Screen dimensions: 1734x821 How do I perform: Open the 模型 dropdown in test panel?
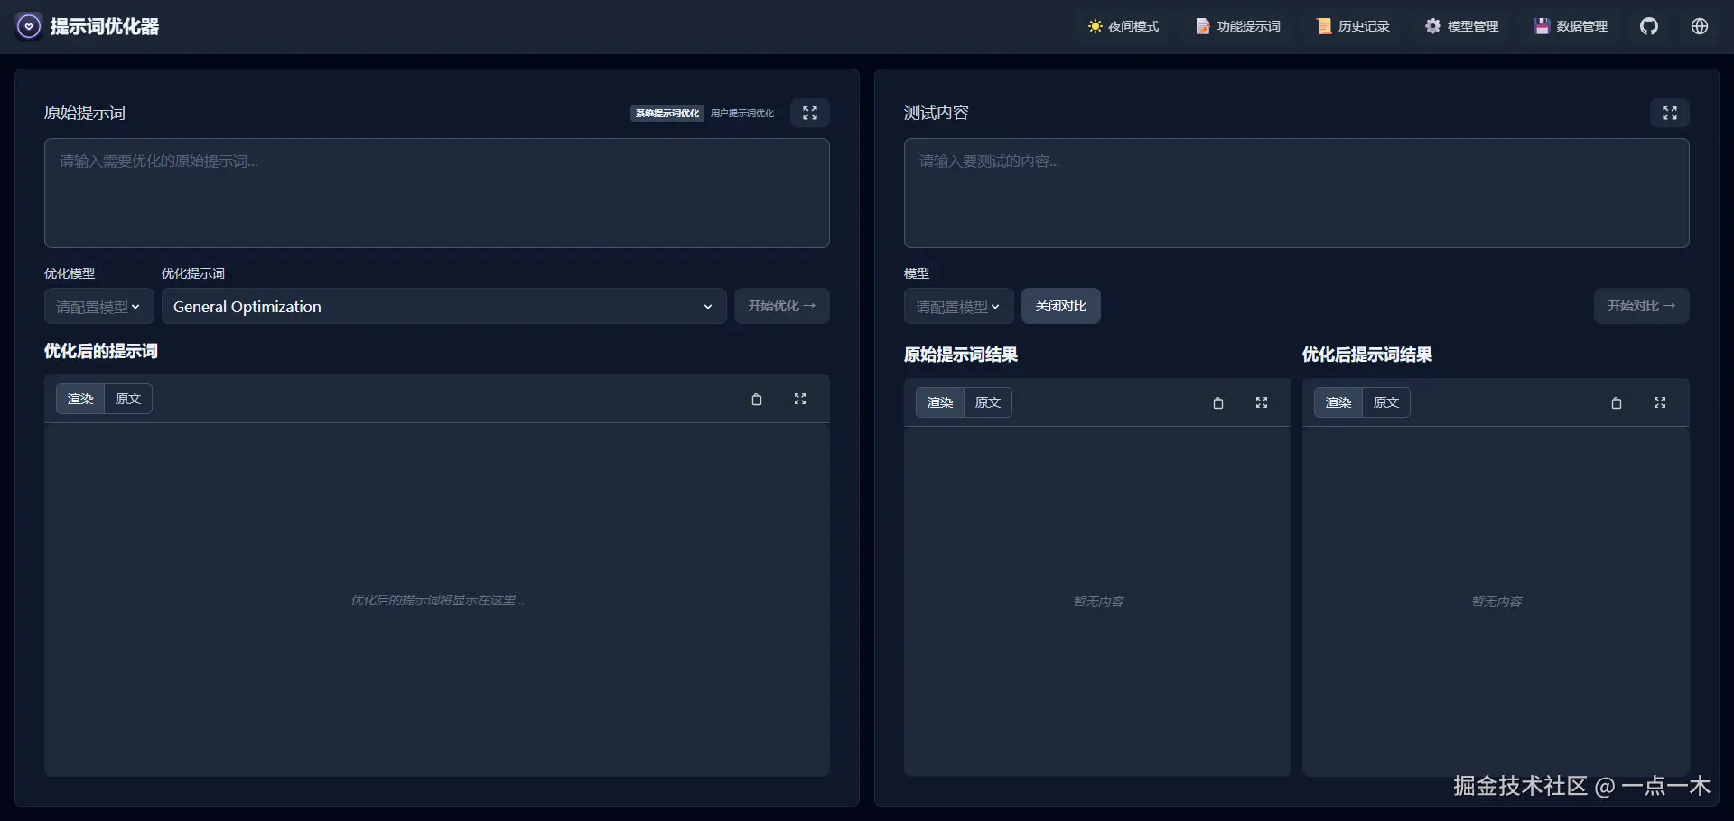(957, 306)
